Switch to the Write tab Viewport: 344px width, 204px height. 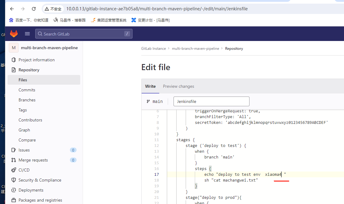150,86
